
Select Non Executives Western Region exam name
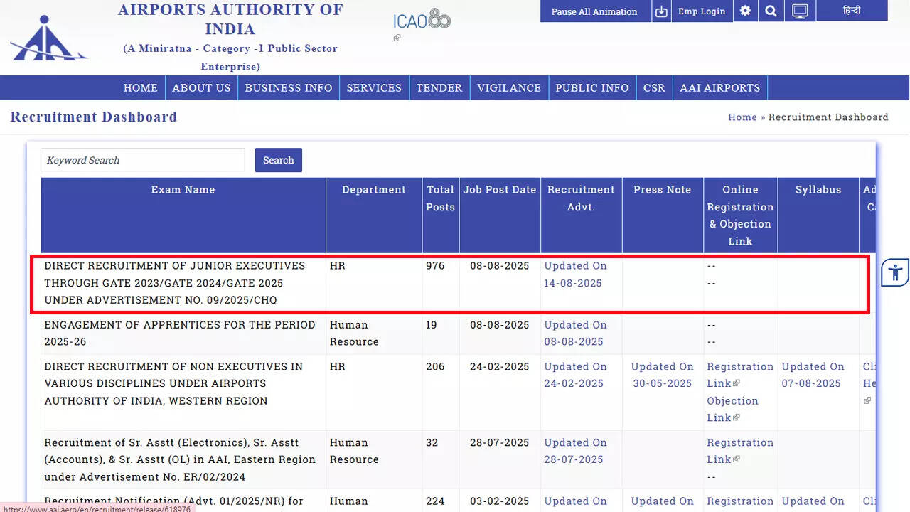173,383
